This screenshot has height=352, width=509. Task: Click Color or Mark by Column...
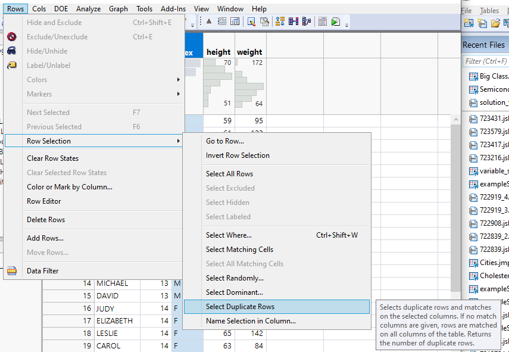[x=69, y=187]
